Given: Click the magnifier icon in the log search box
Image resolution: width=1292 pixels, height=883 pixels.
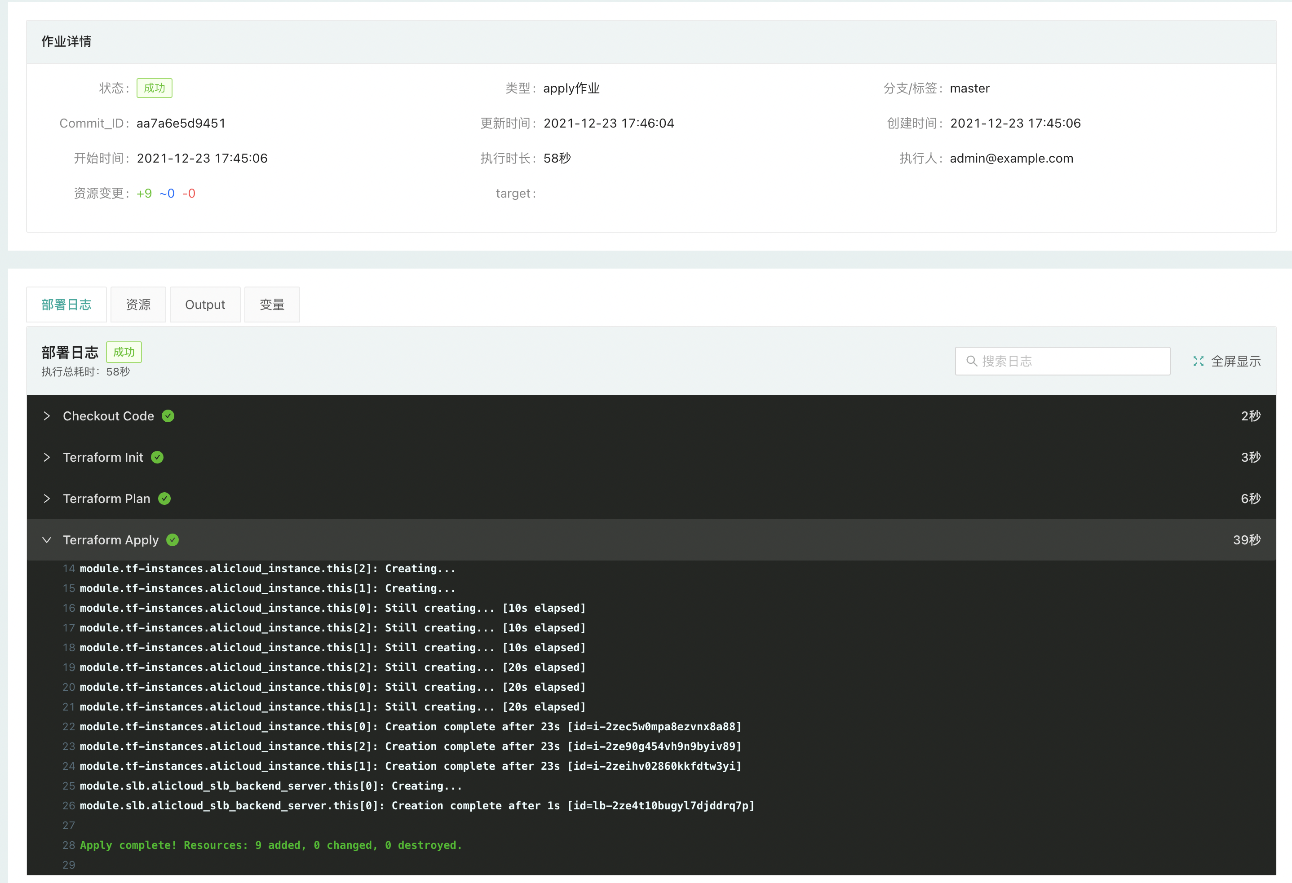Looking at the screenshot, I should 971,361.
